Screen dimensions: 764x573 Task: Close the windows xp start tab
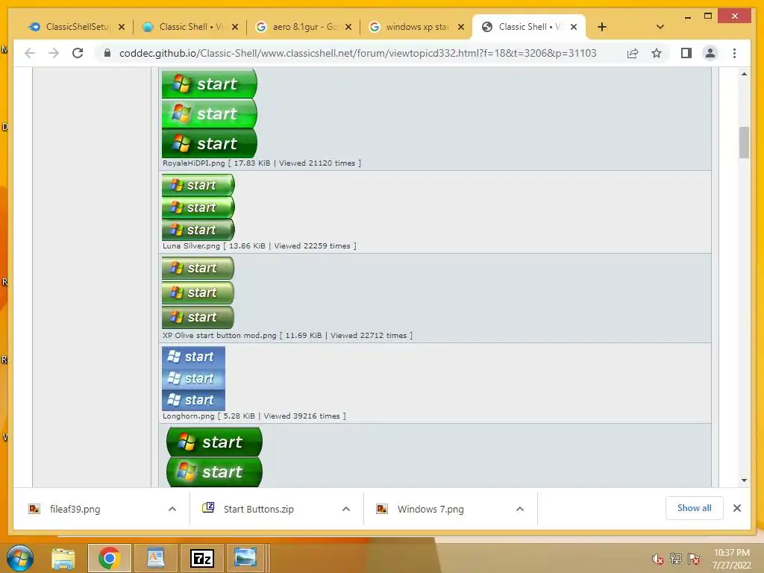(461, 27)
